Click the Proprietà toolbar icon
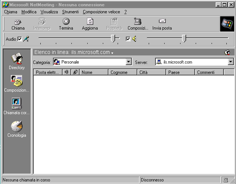The height and width of the screenshot is (184, 236). click(114, 21)
